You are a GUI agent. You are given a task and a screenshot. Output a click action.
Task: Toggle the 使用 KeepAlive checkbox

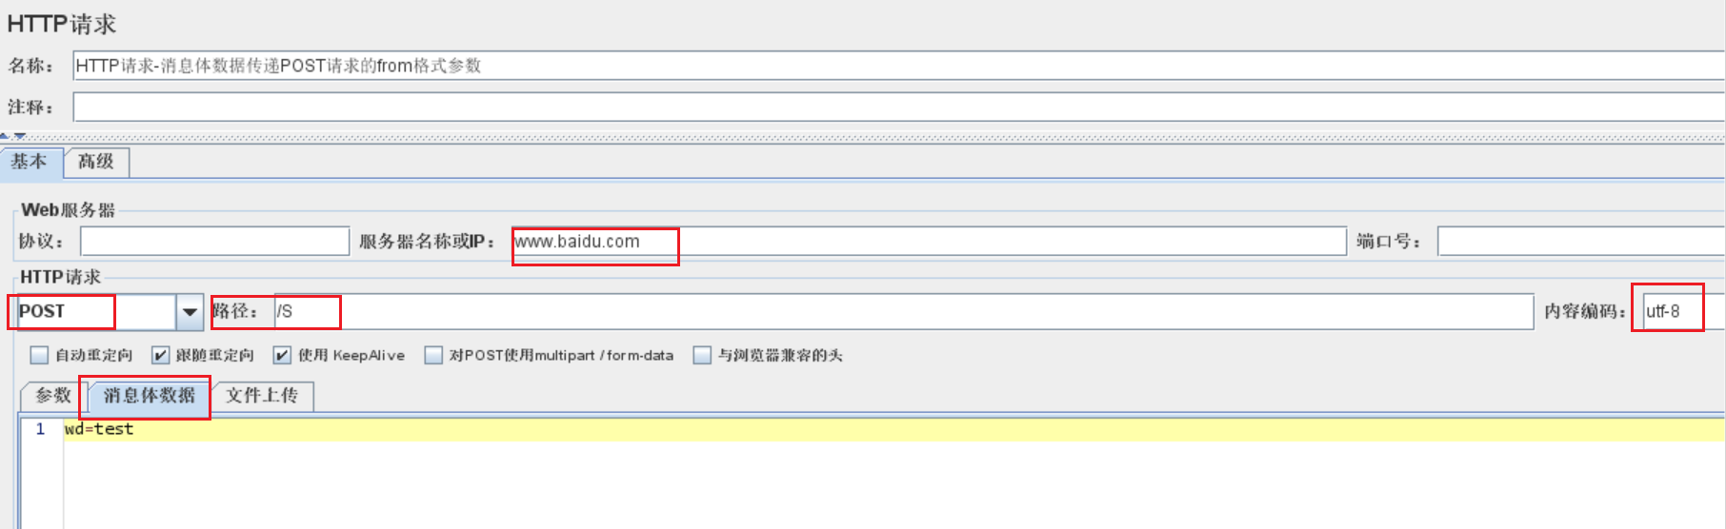click(282, 355)
